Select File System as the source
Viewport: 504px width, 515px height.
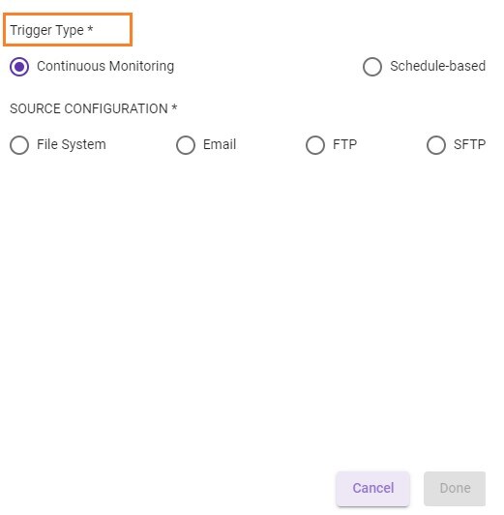click(19, 145)
